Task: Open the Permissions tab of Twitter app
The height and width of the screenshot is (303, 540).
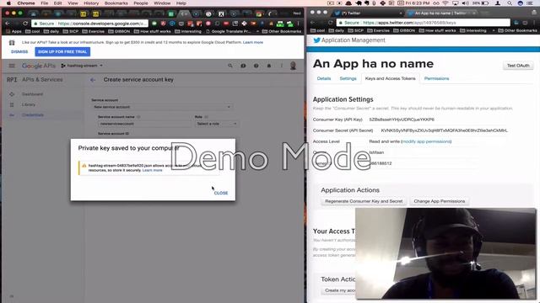Action: [x=436, y=78]
